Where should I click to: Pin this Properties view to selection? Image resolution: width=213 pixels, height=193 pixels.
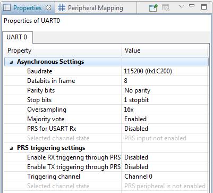click(x=154, y=8)
